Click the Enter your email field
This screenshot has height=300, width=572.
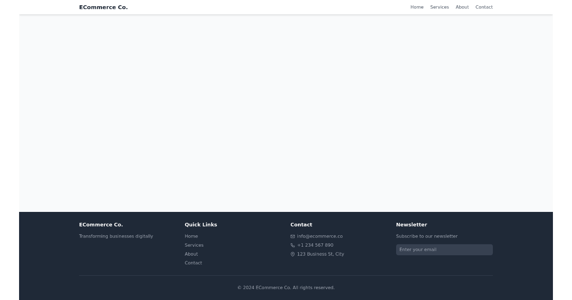click(444, 250)
